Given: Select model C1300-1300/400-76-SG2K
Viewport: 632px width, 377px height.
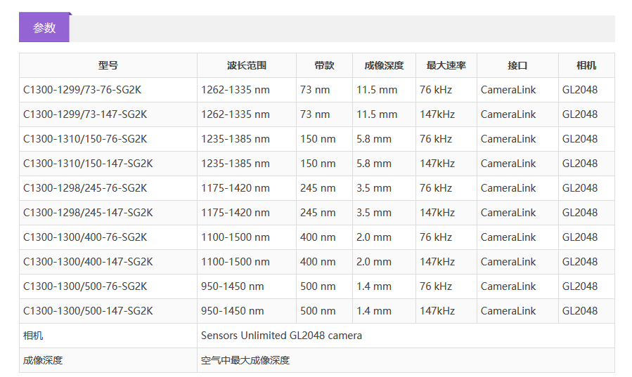Looking at the screenshot, I should tap(85, 237).
